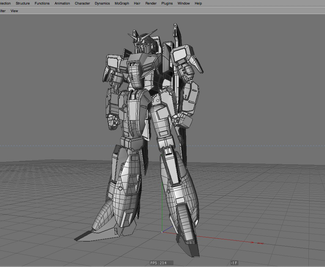Open the Plugins menu
325x267 pixels.
167,3
